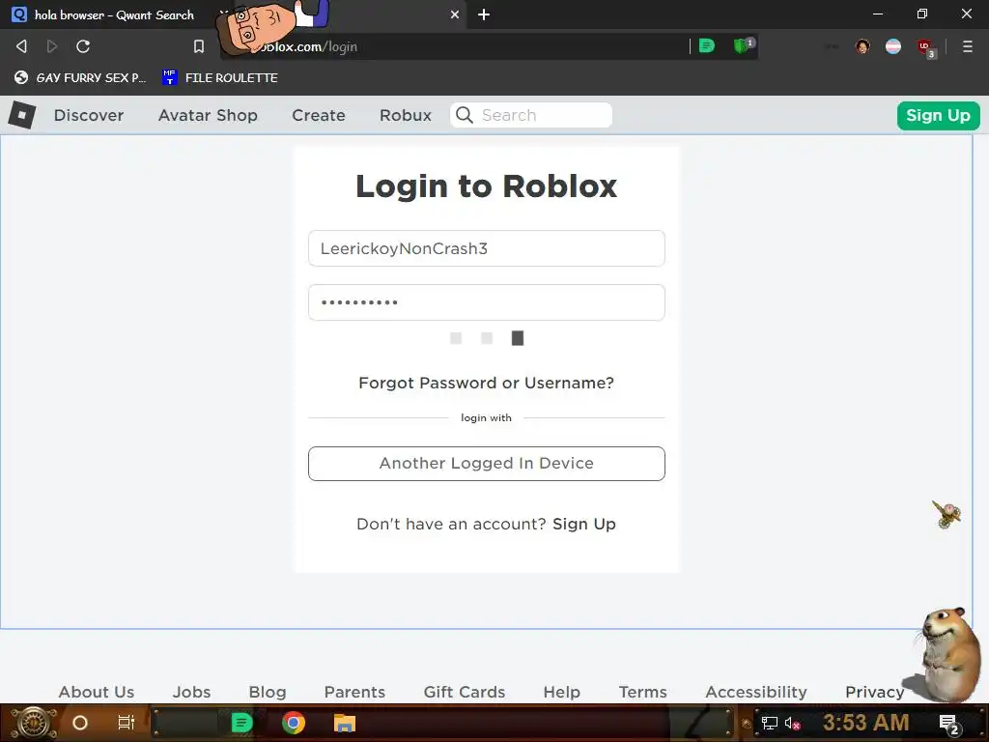989x742 pixels.
Task: Launch Google Chrome from the taskbar
Action: coord(294,723)
